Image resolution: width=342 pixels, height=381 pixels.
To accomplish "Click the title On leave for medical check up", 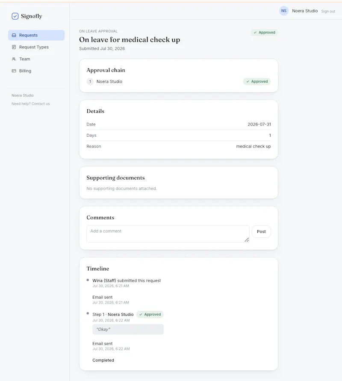I will click(x=130, y=39).
